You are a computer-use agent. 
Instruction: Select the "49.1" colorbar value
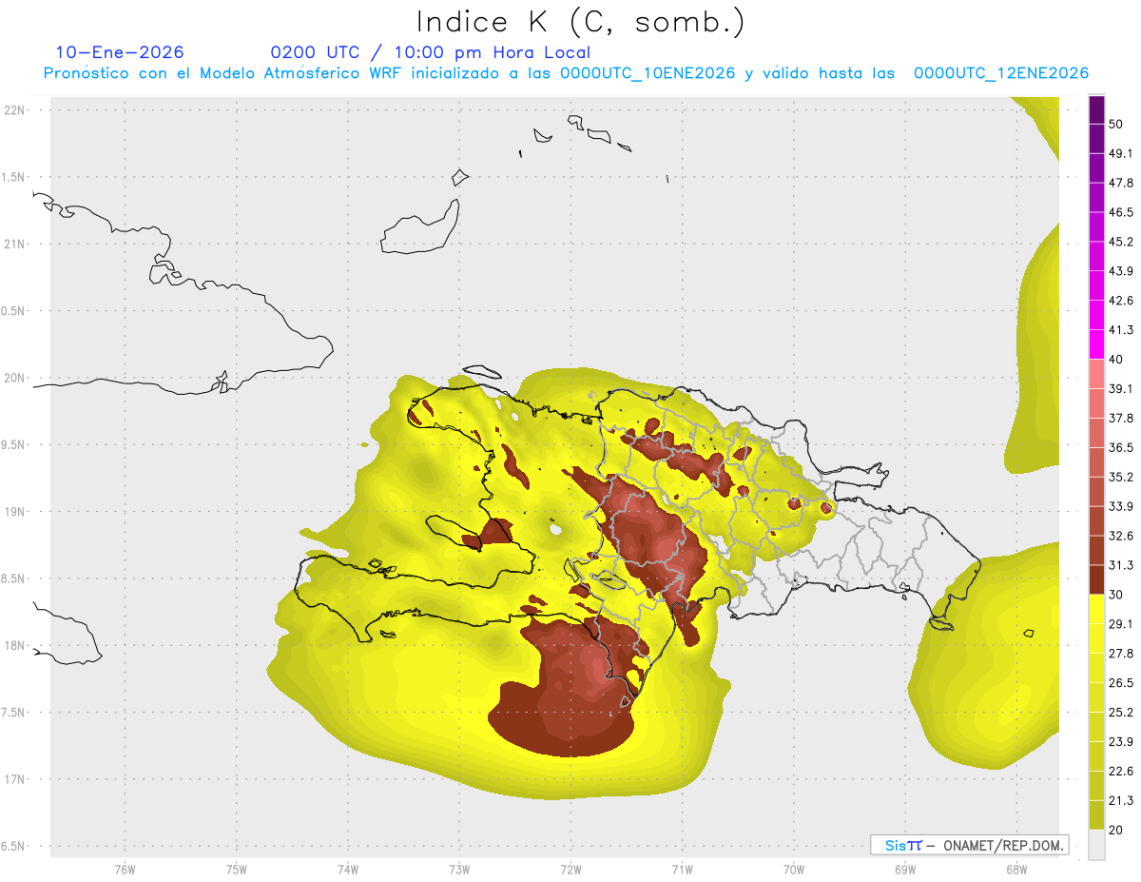[x=1121, y=154]
